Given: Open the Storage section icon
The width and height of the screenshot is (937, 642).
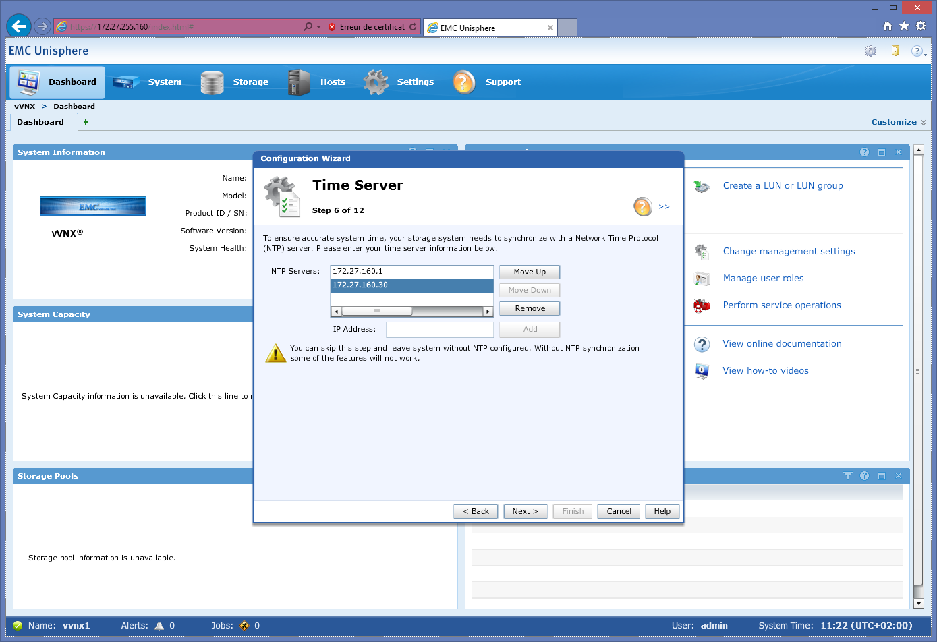Looking at the screenshot, I should 212,82.
